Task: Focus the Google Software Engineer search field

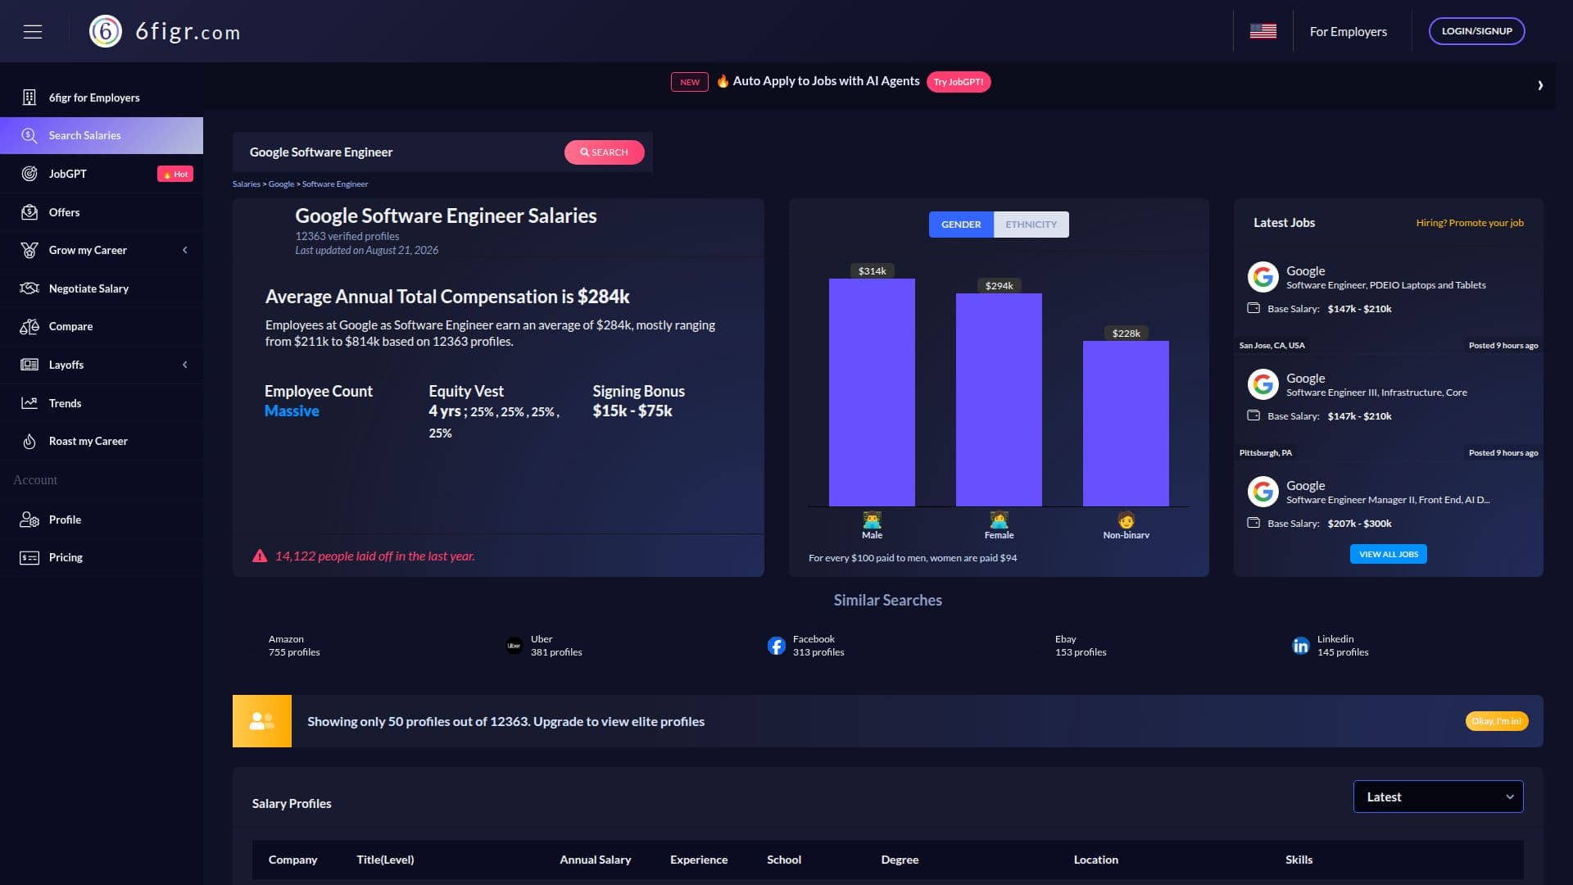Action: click(x=401, y=152)
